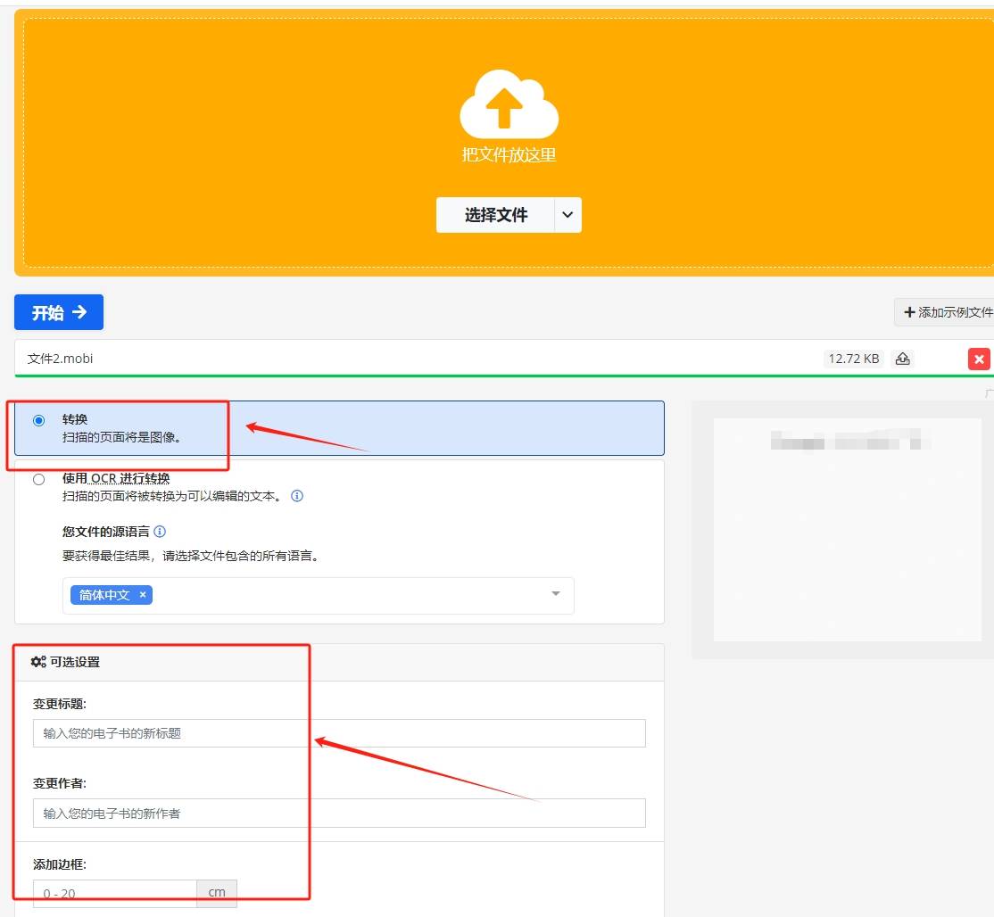Open the document preview thumbnail
This screenshot has height=917, width=994.
click(847, 531)
